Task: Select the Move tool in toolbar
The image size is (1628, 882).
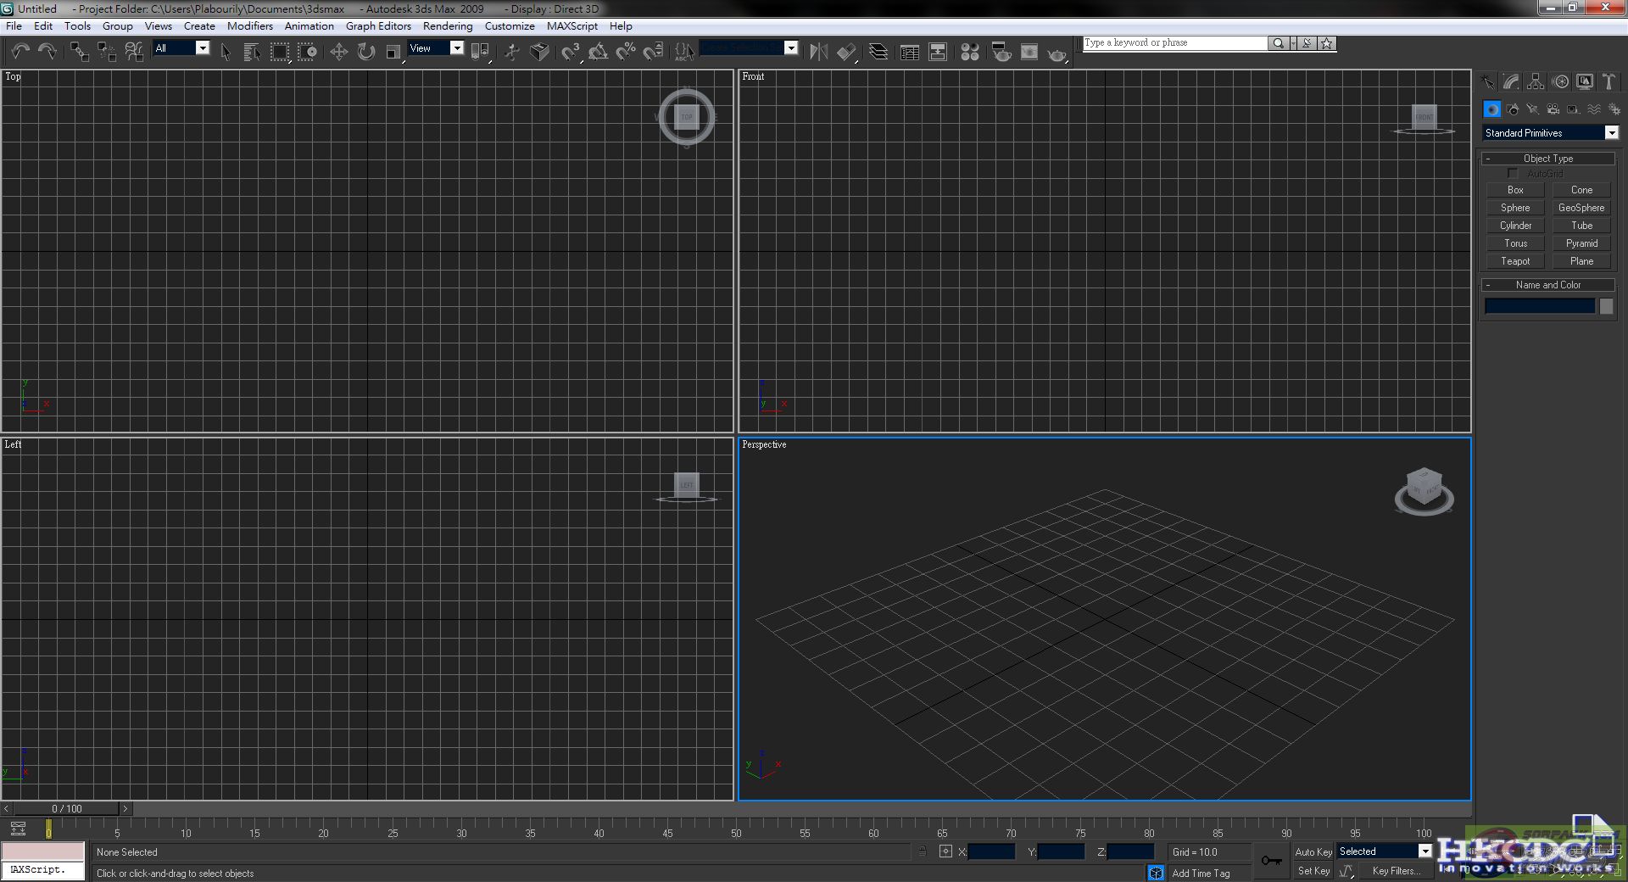Action: tap(338, 52)
